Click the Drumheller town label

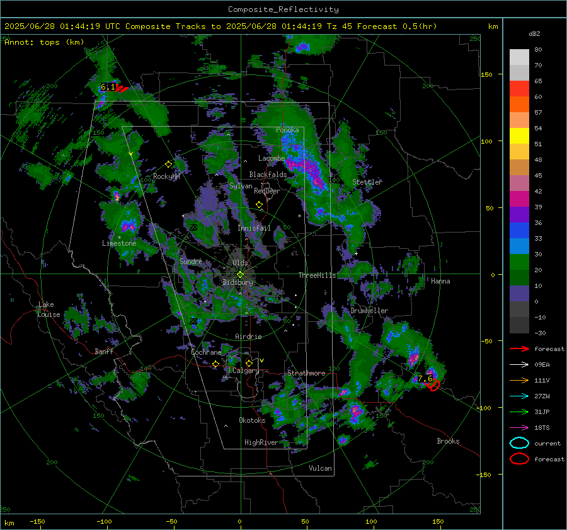coord(369,311)
